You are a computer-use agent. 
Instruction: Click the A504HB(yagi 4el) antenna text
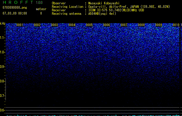pos(102,14)
